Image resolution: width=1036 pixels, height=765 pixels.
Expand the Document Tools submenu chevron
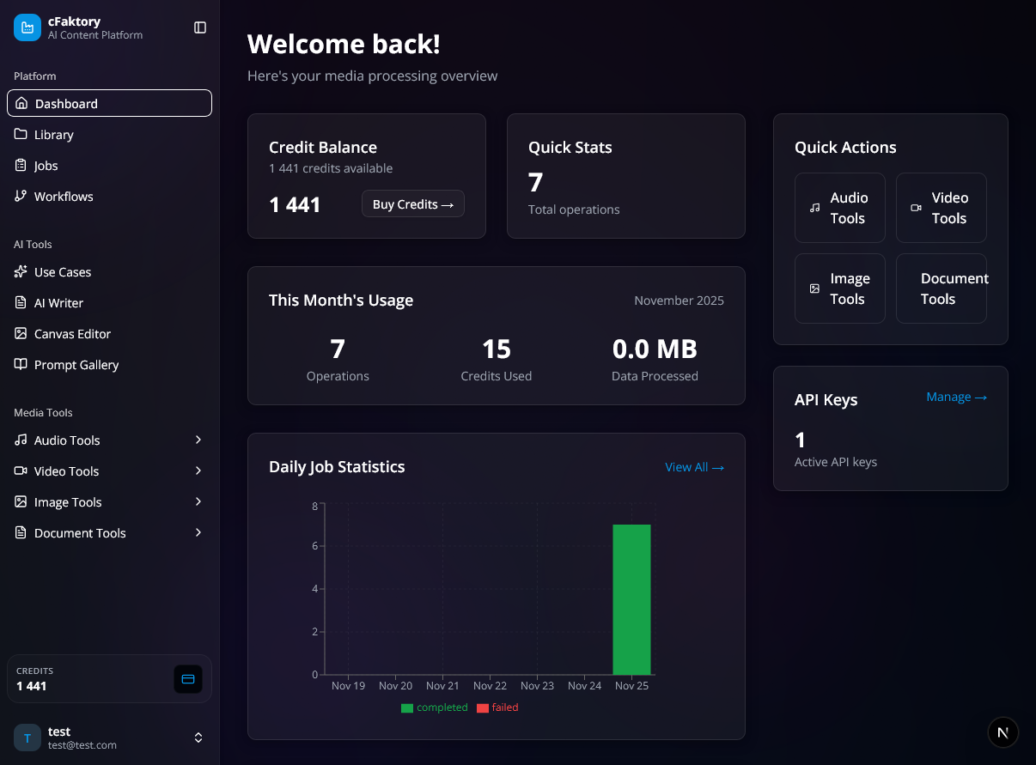(x=198, y=532)
